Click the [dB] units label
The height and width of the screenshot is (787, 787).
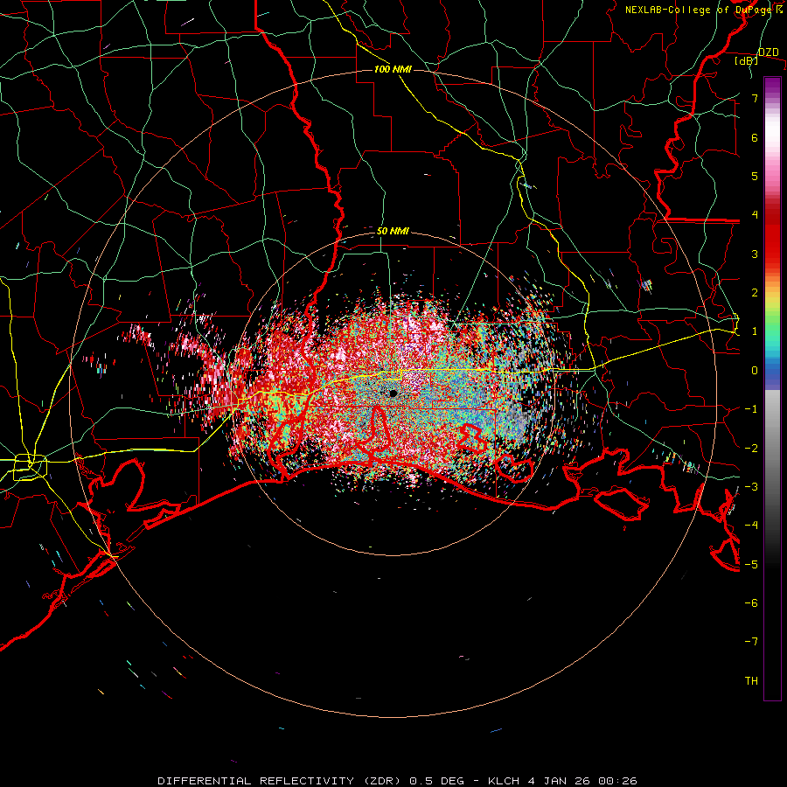[x=747, y=60]
